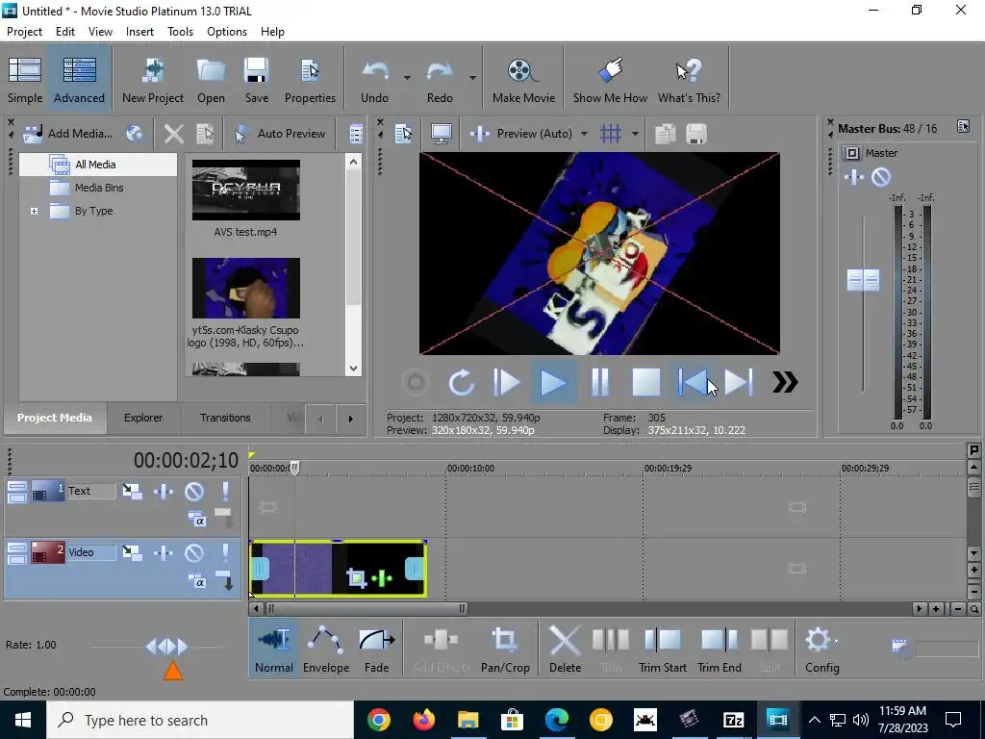This screenshot has height=739, width=985.
Task: Save preview snapshot to file
Action: pos(696,133)
